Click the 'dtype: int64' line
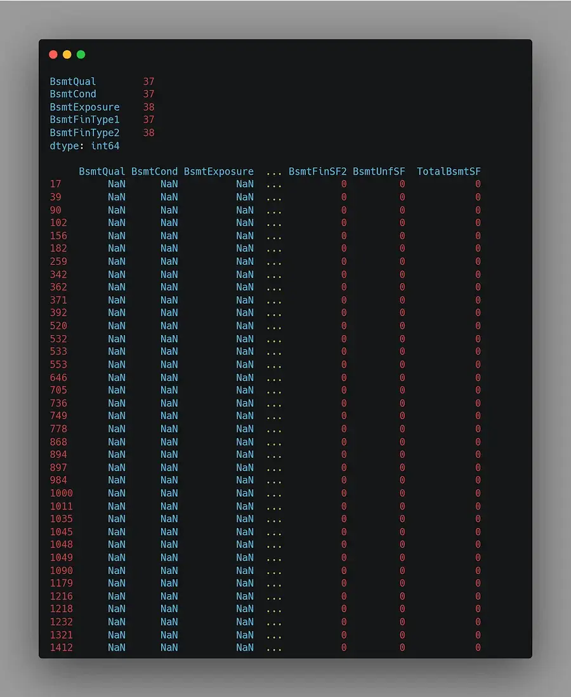Screen dimensions: 571x697 (84, 146)
